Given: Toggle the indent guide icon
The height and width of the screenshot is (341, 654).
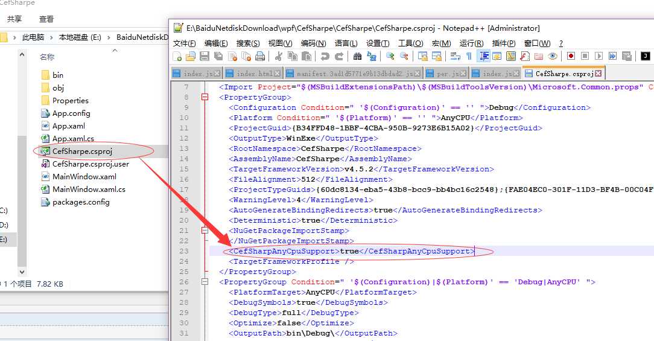Looking at the screenshot, I should pyautogui.click(x=484, y=56).
